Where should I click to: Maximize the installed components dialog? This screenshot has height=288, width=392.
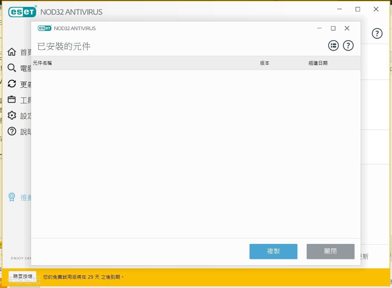pyautogui.click(x=333, y=28)
